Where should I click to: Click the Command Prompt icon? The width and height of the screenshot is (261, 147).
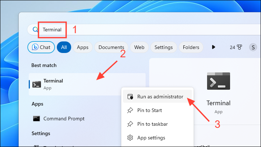tap(36, 119)
